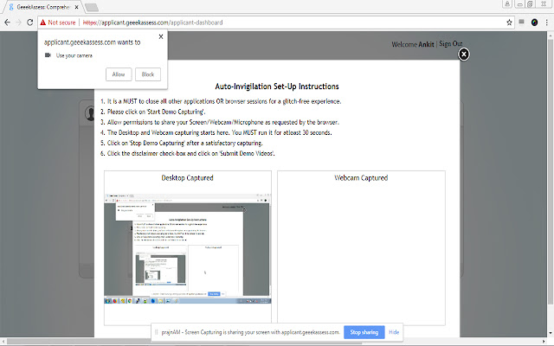Allow camera access for the site

[119, 74]
